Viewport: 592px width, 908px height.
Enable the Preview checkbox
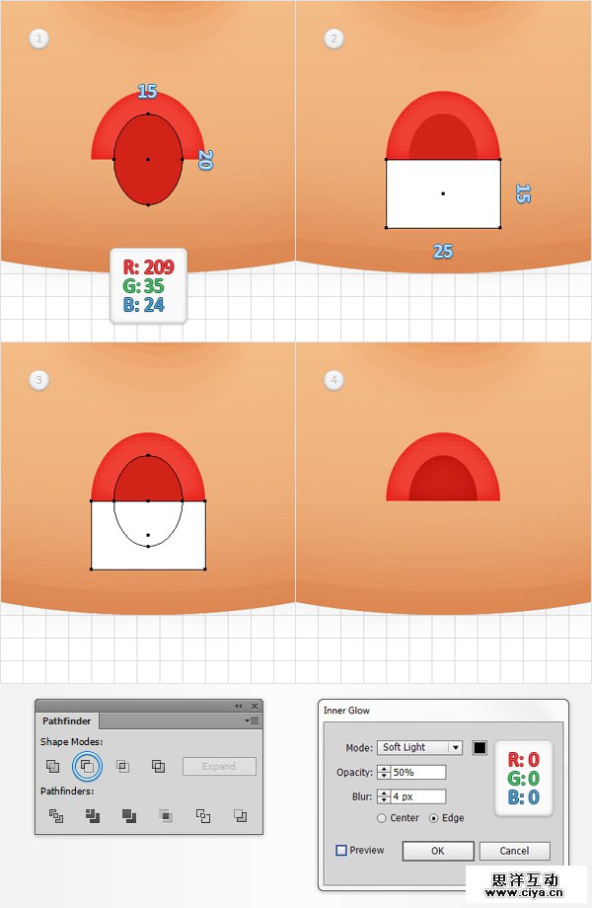tap(341, 850)
